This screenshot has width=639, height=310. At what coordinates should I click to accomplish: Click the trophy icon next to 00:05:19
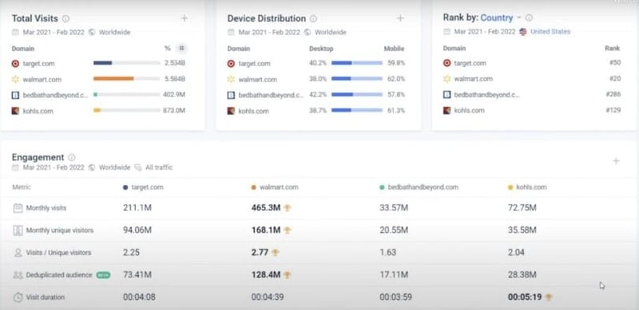pyautogui.click(x=549, y=297)
